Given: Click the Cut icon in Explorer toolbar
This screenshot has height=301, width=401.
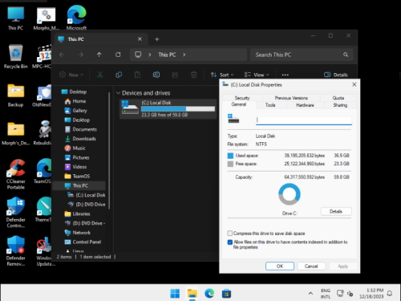Looking at the screenshot, I should 100,75.
